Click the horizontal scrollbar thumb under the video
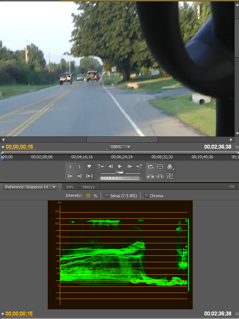This screenshot has width=239, height=319. (122, 139)
